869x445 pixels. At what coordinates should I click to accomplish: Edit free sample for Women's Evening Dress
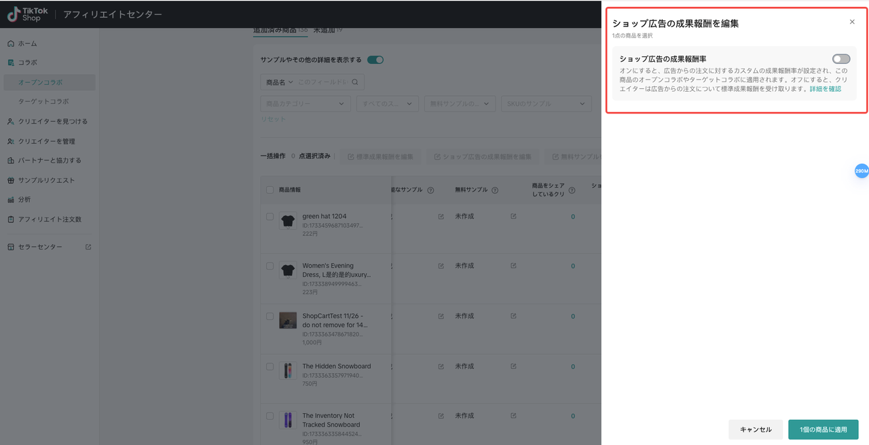513,266
